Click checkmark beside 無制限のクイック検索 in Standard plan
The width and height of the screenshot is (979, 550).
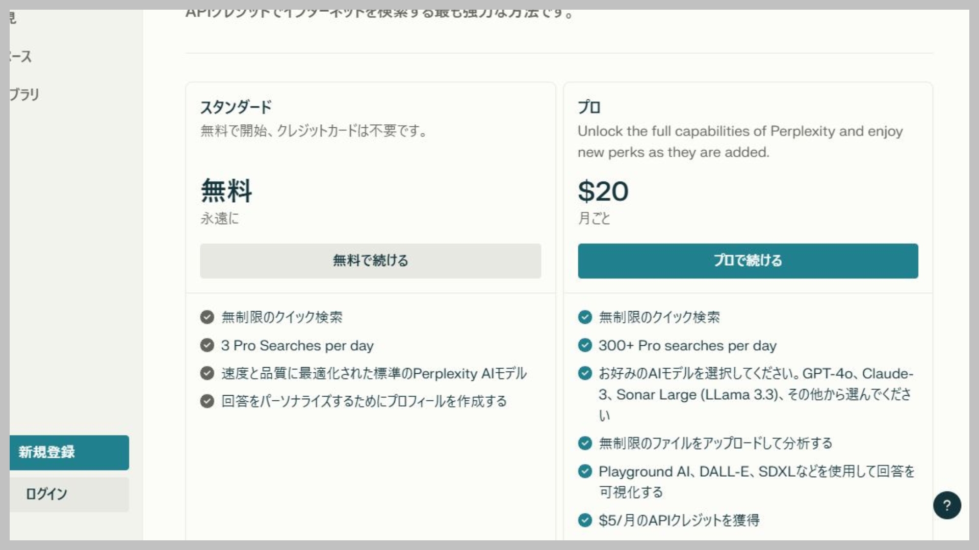[x=207, y=317]
